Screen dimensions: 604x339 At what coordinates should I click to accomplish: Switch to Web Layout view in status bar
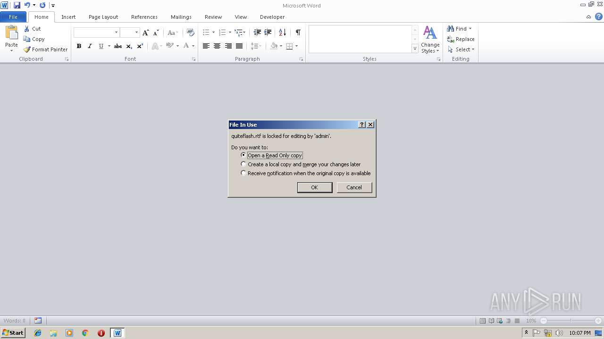500,321
